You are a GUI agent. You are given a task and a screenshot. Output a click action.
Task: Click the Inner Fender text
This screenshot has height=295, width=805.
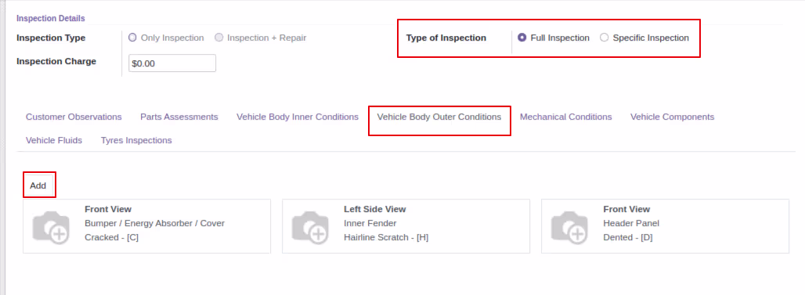coord(370,224)
